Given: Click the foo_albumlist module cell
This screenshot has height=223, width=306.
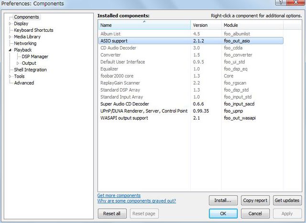Looking at the screenshot, I should [237, 34].
